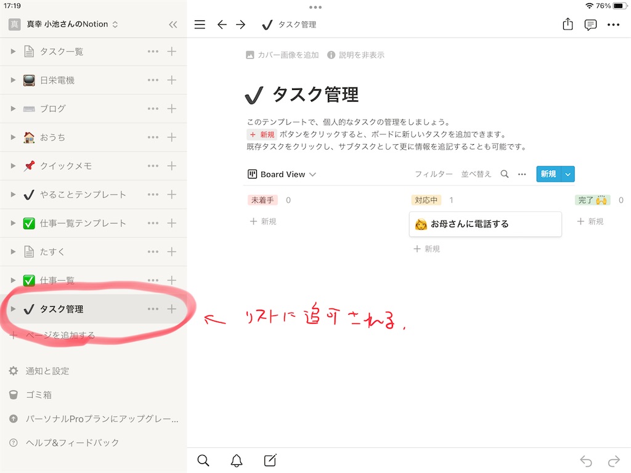The width and height of the screenshot is (631, 473).
Task: Select the 完了 column label
Action: [592, 200]
